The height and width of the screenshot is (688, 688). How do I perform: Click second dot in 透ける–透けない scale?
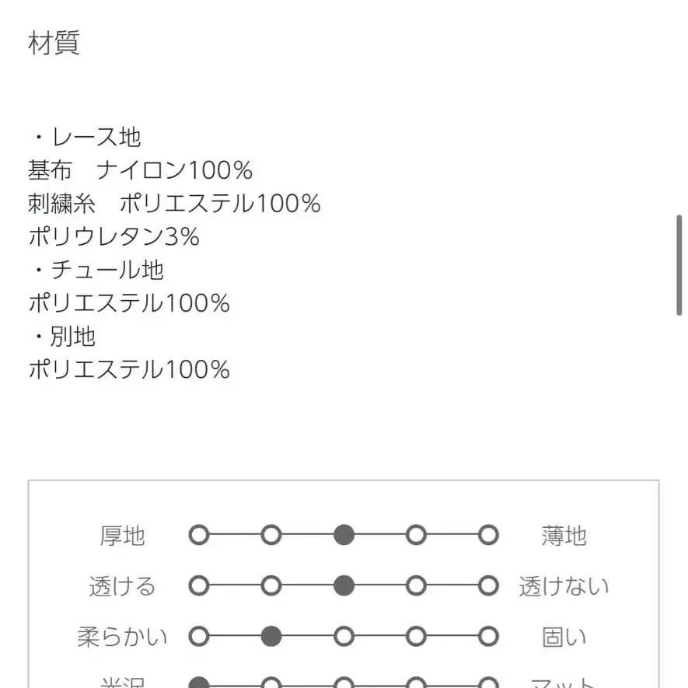(271, 585)
